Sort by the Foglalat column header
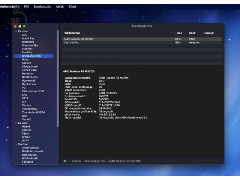This screenshot has height=180, width=240. [x=208, y=33]
